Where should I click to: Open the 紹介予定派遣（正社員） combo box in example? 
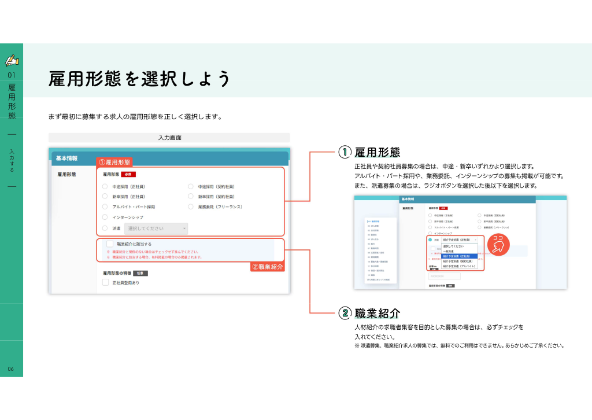click(x=460, y=240)
